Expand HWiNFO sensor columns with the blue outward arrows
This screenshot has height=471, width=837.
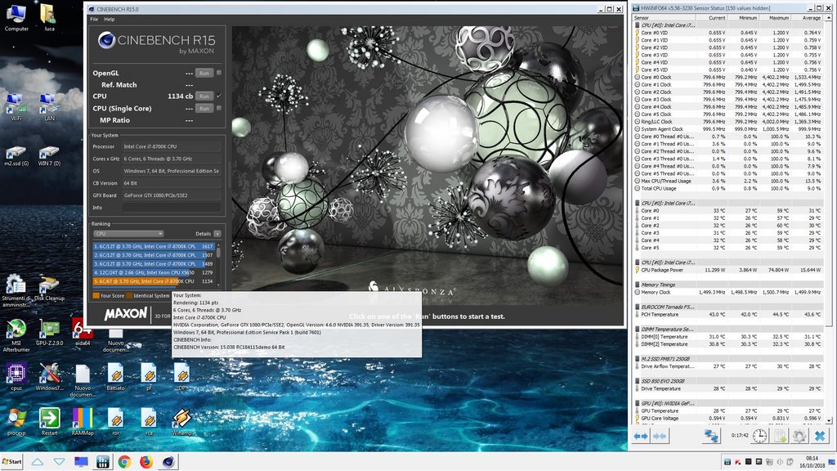pos(641,437)
